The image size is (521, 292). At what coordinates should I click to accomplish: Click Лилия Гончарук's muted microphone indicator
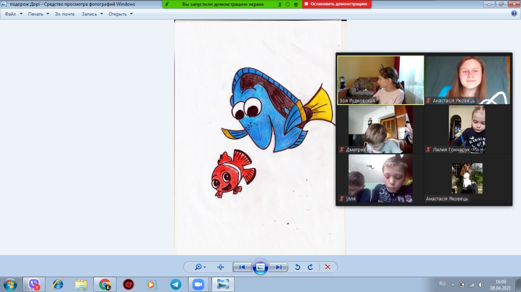coord(428,149)
